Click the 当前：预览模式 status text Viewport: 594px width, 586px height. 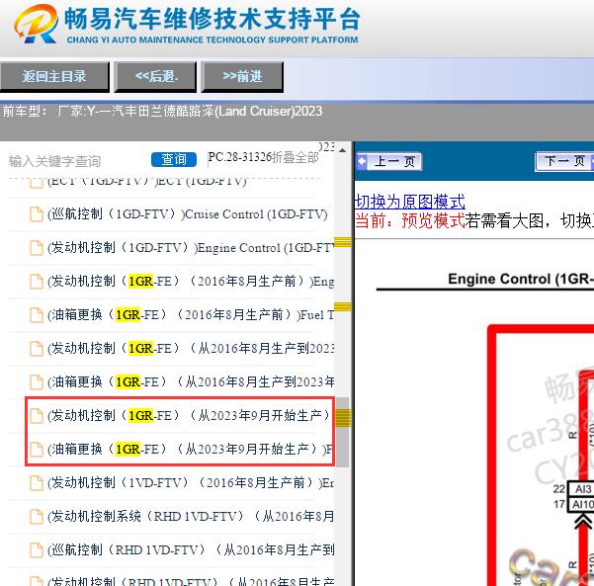coord(410,220)
